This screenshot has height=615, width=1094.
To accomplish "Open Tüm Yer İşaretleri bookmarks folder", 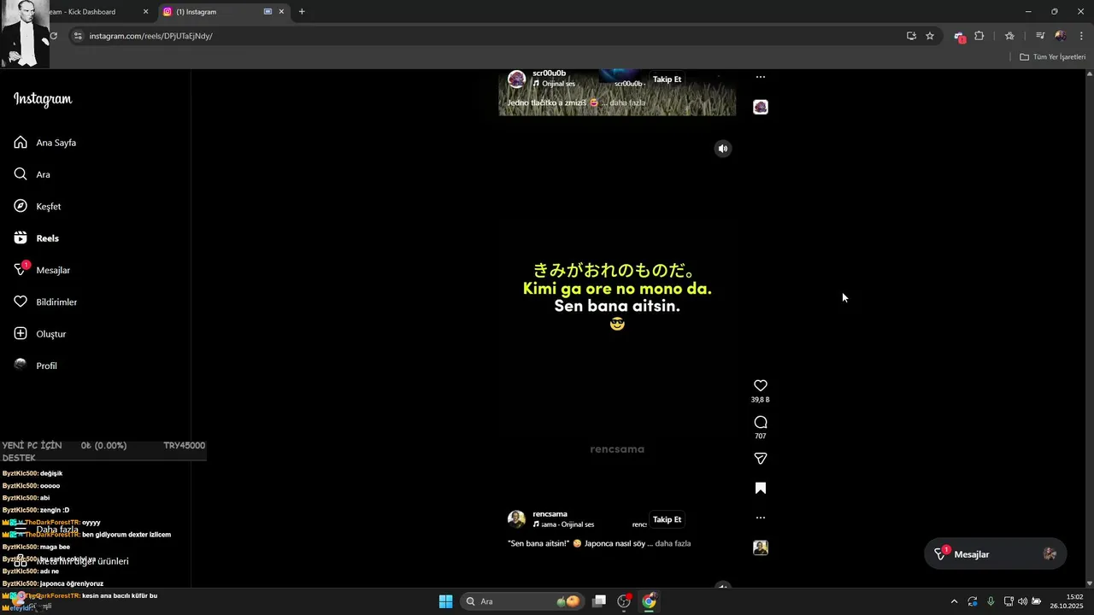I will (x=1053, y=57).
